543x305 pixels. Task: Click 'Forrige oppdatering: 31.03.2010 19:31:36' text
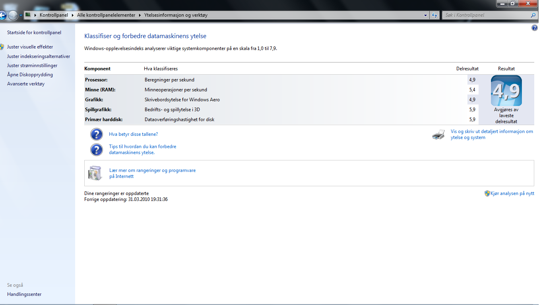[x=126, y=199]
